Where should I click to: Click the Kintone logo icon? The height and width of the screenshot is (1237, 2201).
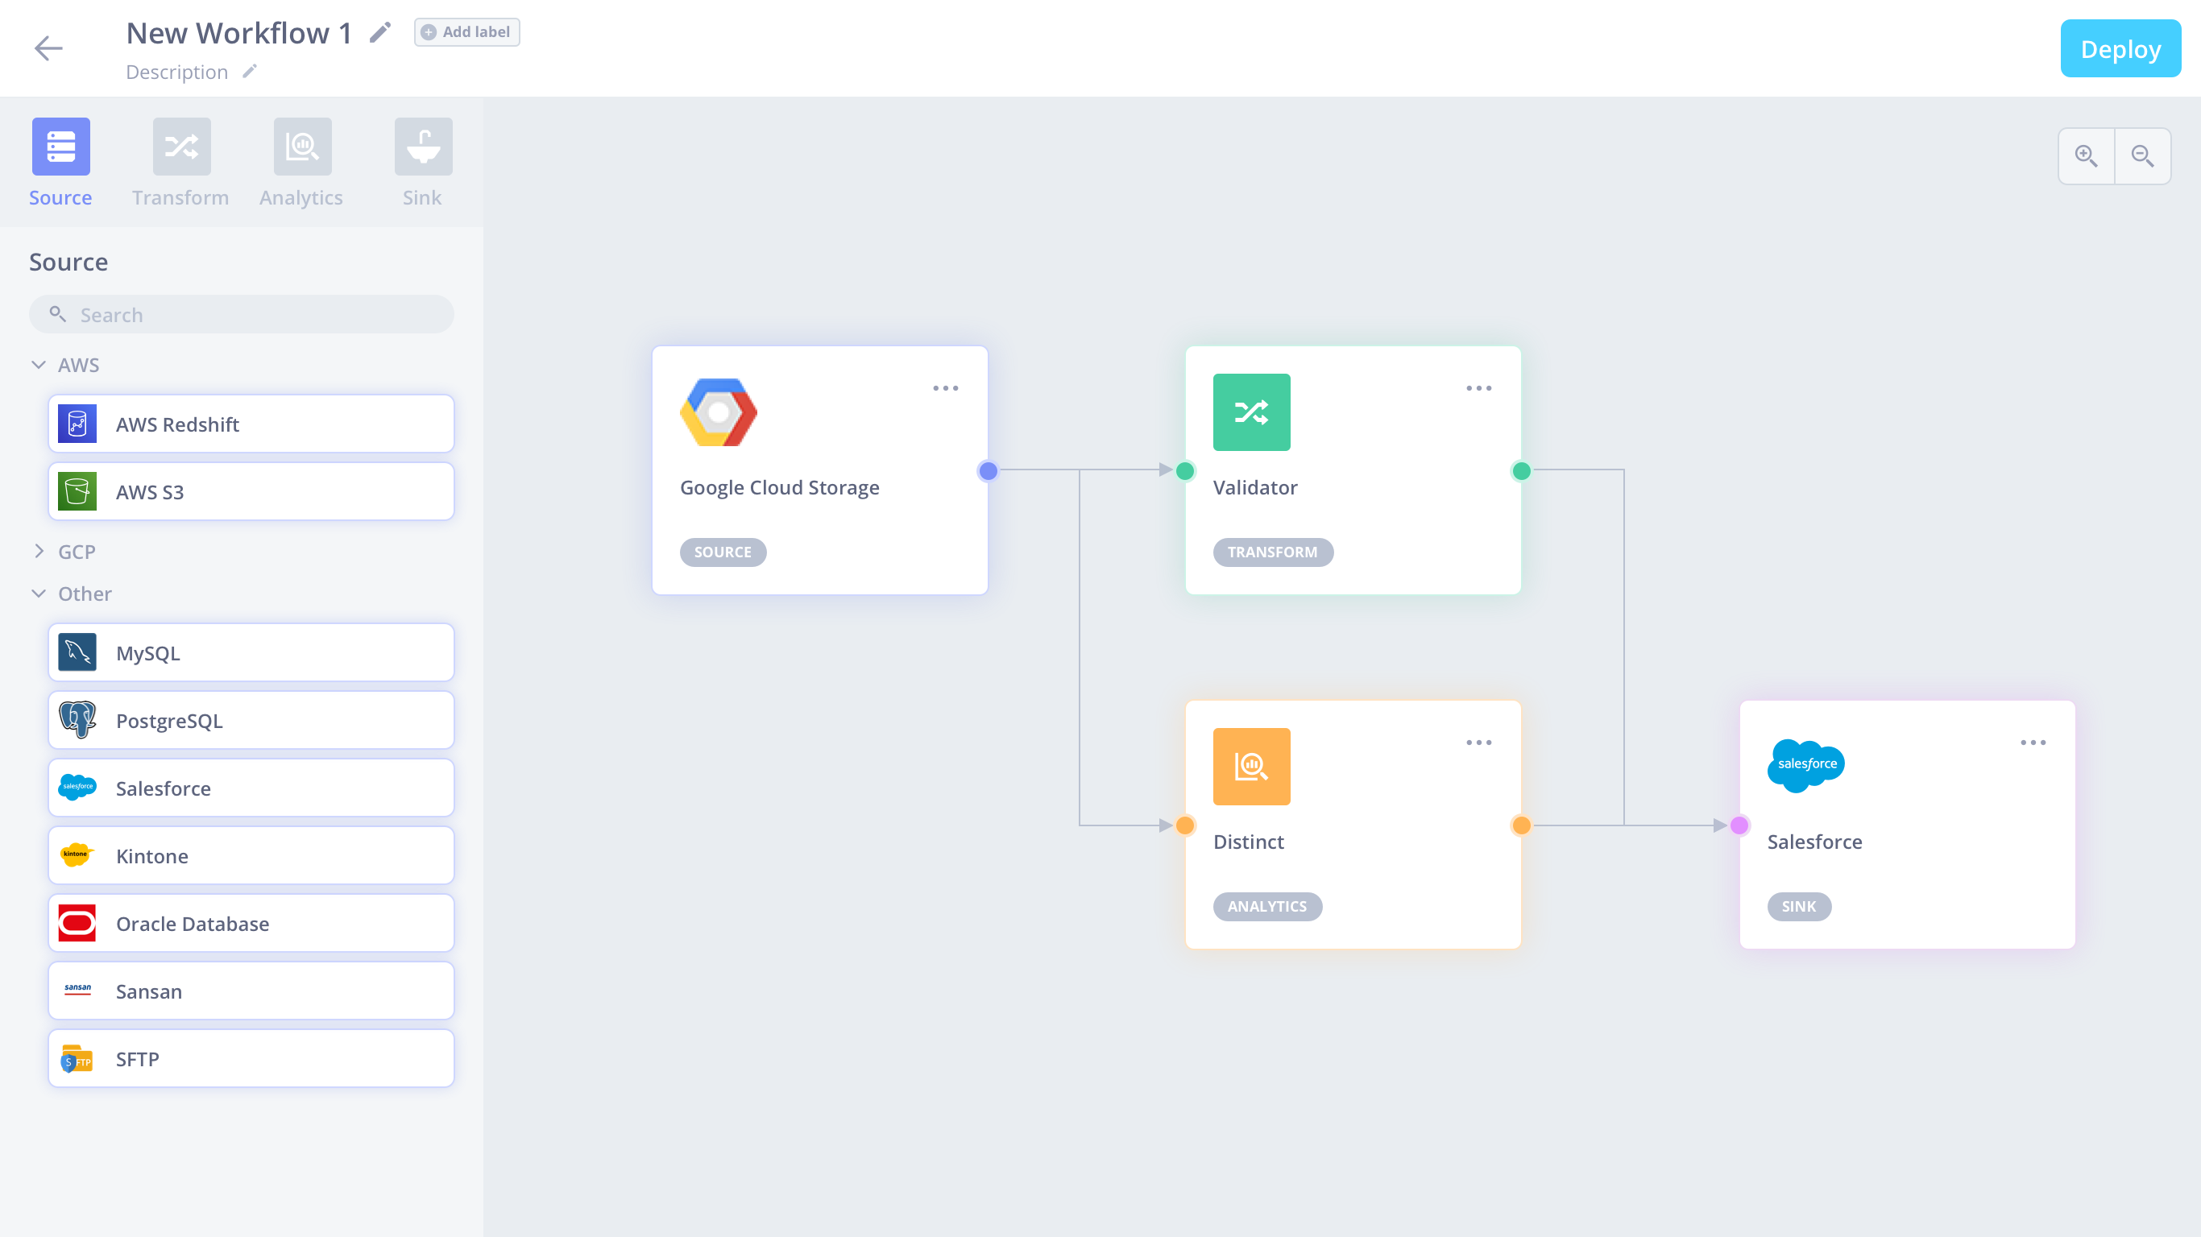pos(77,855)
